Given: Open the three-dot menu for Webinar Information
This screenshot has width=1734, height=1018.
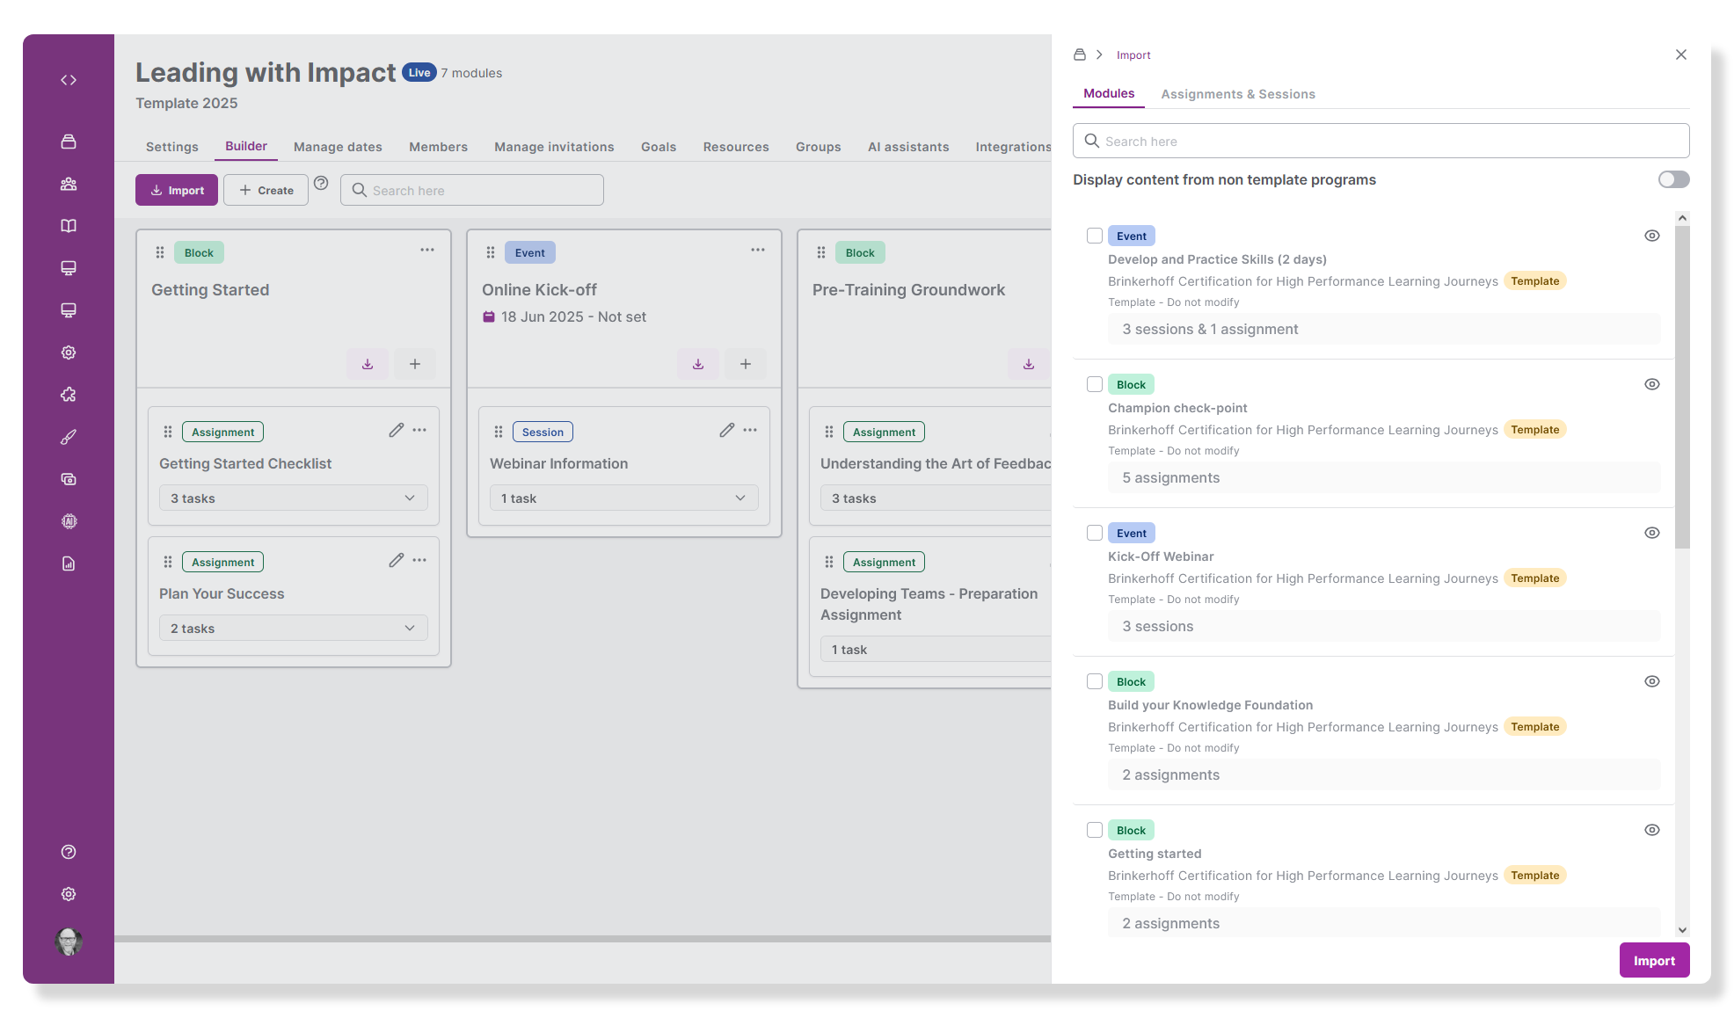Looking at the screenshot, I should click(750, 430).
